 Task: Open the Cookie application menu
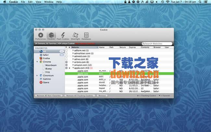13,2
